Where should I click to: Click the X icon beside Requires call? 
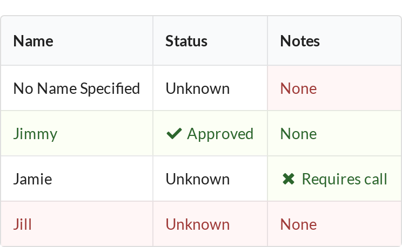pos(289,179)
